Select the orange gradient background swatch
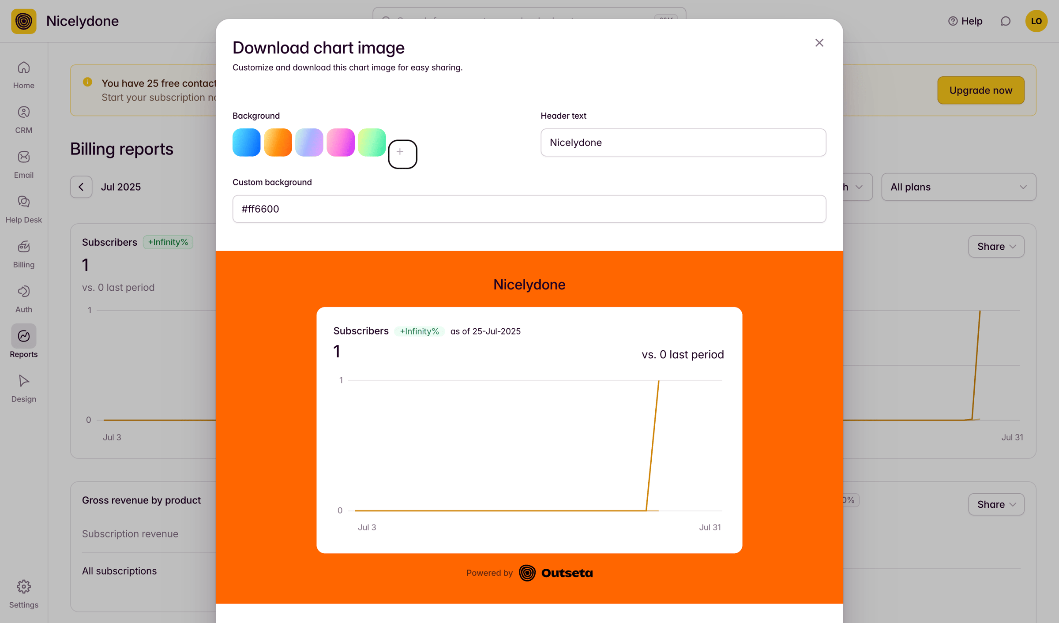The image size is (1059, 623). click(x=278, y=143)
